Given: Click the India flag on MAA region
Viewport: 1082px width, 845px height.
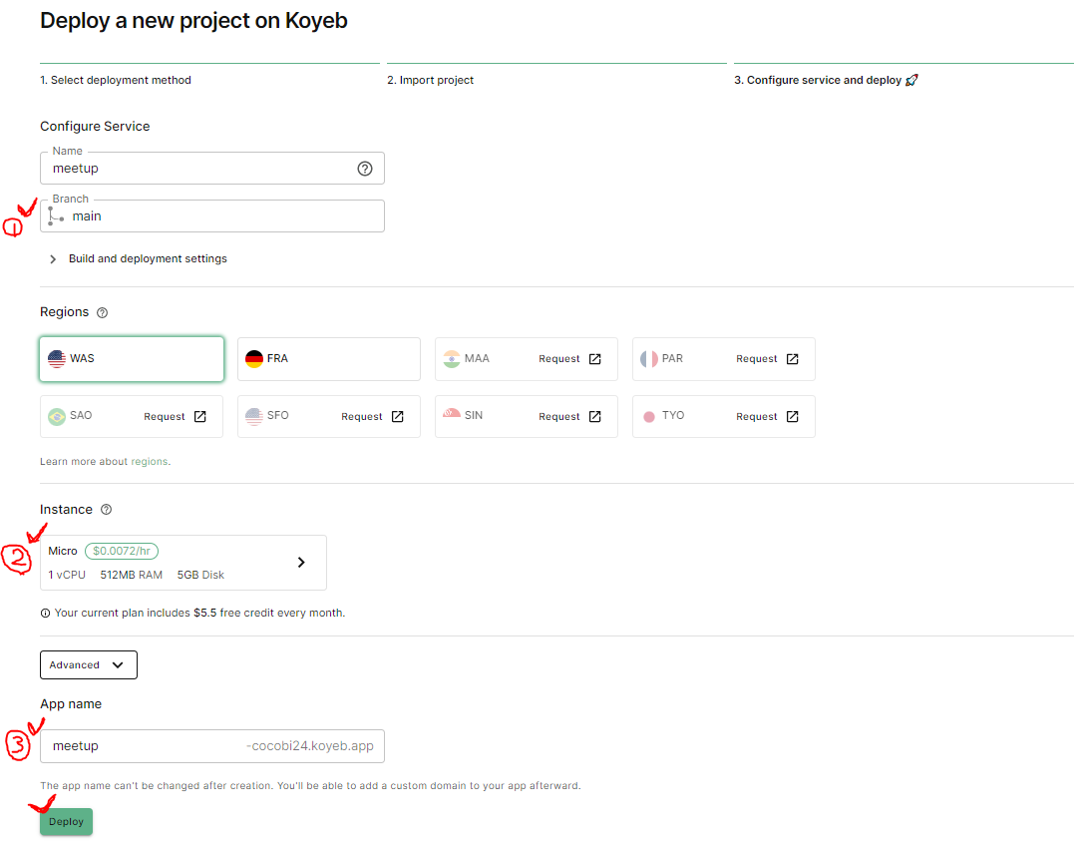Looking at the screenshot, I should (x=452, y=359).
